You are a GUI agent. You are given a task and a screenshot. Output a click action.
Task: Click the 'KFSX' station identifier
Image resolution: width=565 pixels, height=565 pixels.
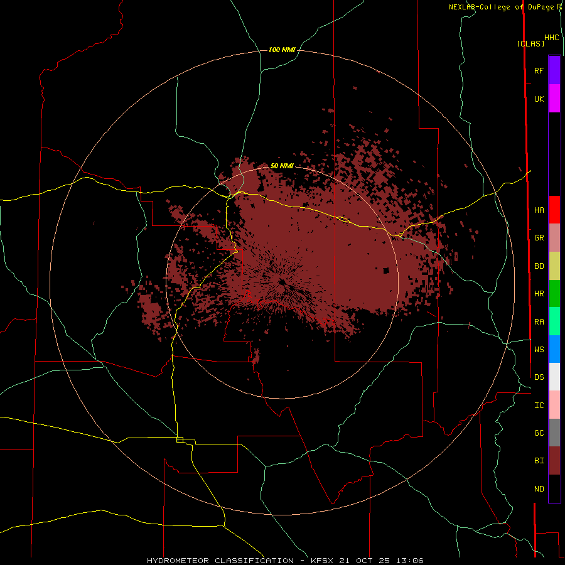point(321,561)
